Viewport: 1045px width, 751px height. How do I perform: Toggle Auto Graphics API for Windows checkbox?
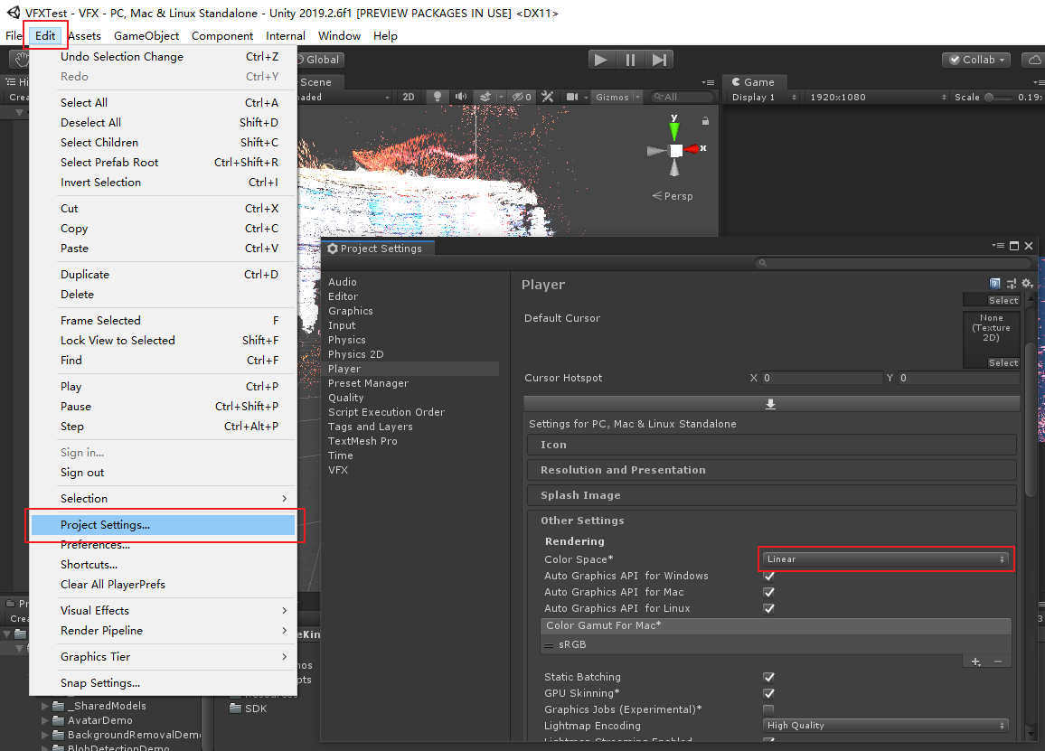tap(769, 576)
